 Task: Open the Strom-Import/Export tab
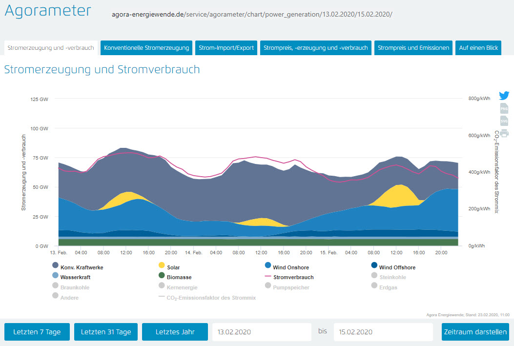[x=226, y=48]
